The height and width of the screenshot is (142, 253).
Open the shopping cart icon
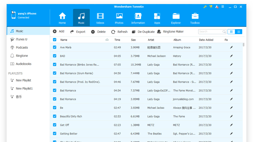coord(211,7)
